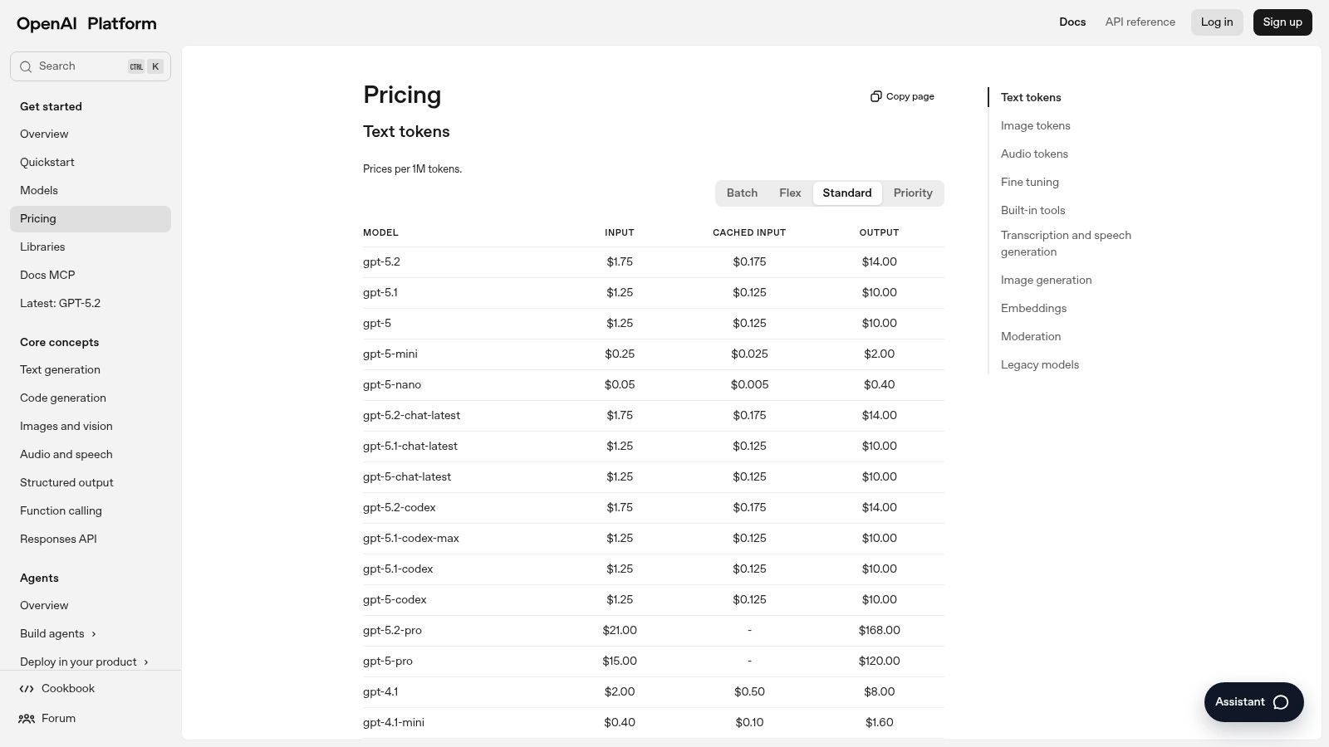The width and height of the screenshot is (1329, 747).
Task: Click the Sign up button
Action: (1282, 22)
